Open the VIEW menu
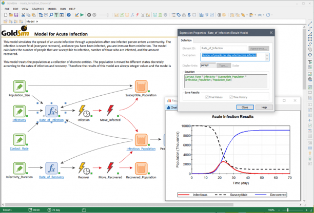This screenshot has width=314, height=213. [x=25, y=9]
